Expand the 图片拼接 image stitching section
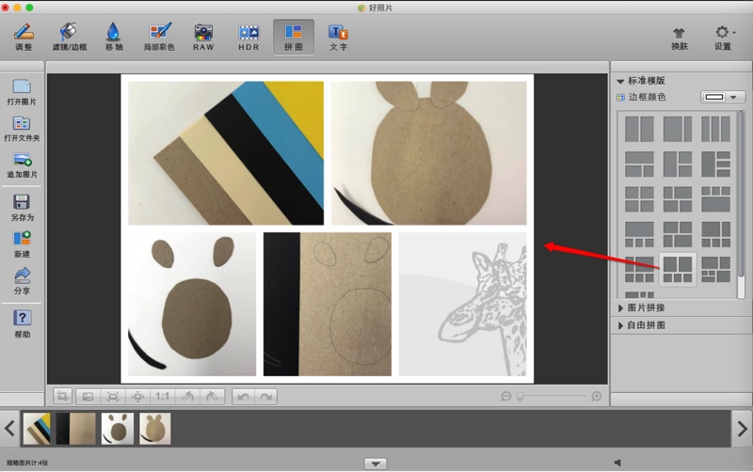The image size is (753, 472). coord(620,308)
